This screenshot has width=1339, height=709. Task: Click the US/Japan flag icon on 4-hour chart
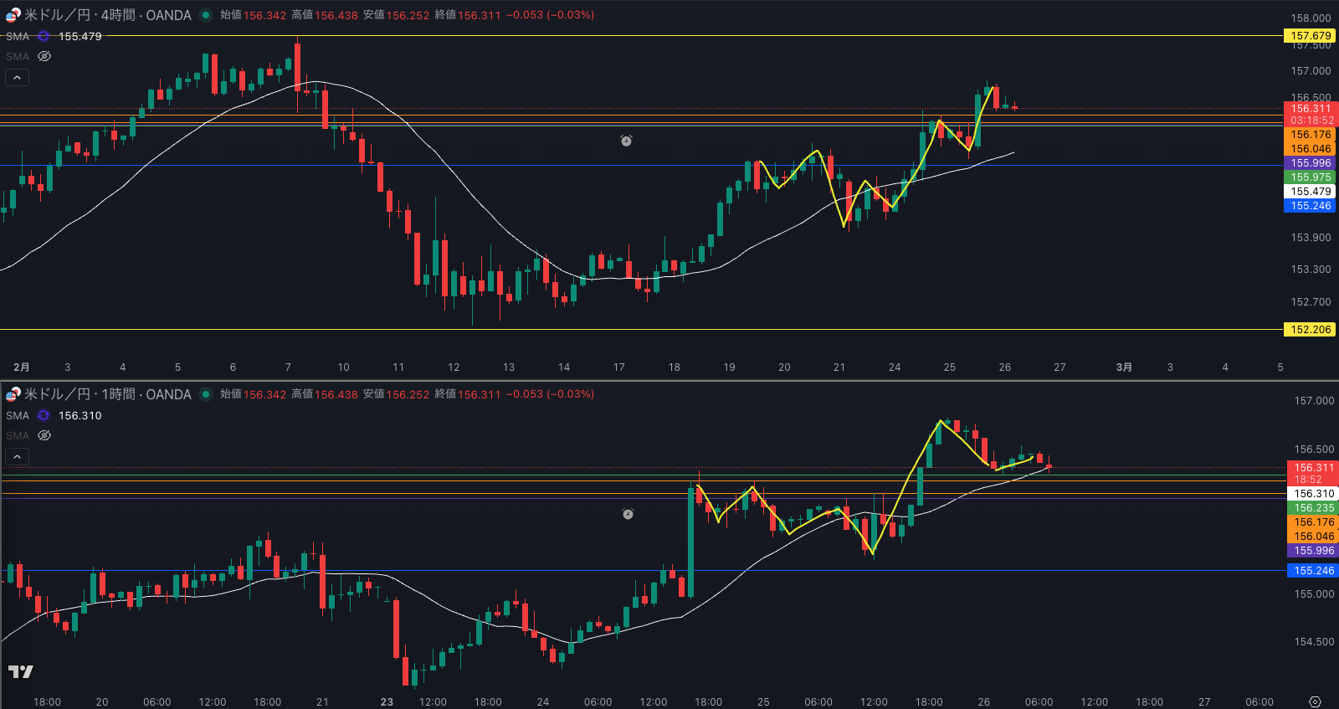[13, 15]
